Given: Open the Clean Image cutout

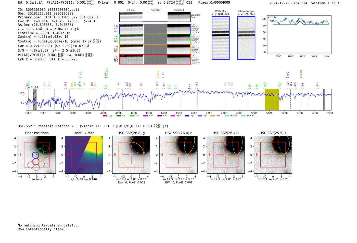Looking at the screenshot, I should [x=246, y=38].
